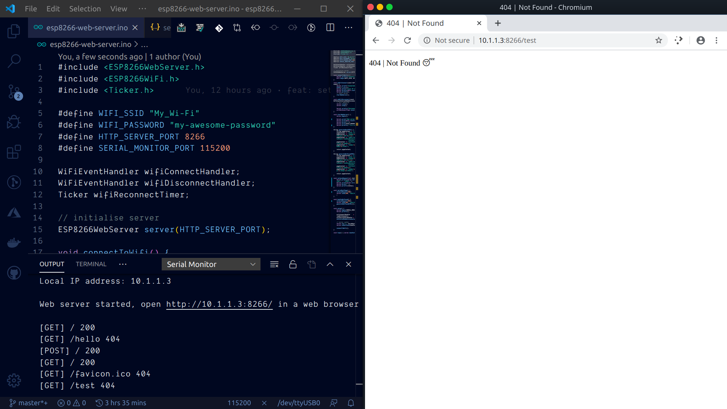Click the 115200 baud rate in status bar
The image size is (727, 409).
(239, 403)
